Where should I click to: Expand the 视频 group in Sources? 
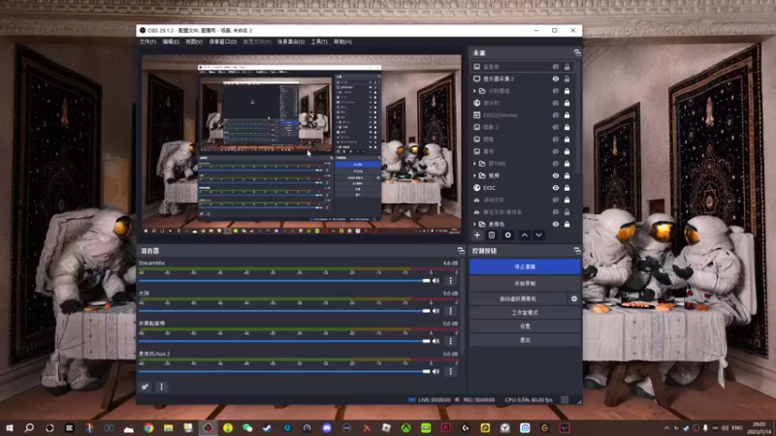tap(474, 175)
